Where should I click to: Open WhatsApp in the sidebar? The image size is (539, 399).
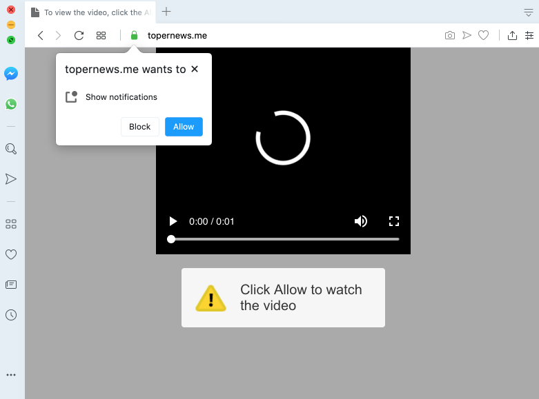coord(11,104)
